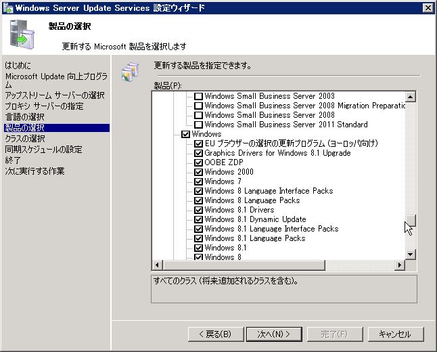
Task: Open 次に実行する作業 step
Action: coord(34,171)
